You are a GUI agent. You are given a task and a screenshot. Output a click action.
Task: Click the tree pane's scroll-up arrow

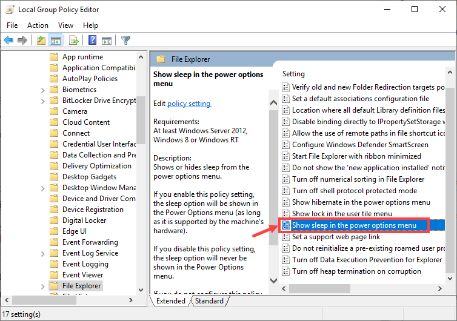141,57
